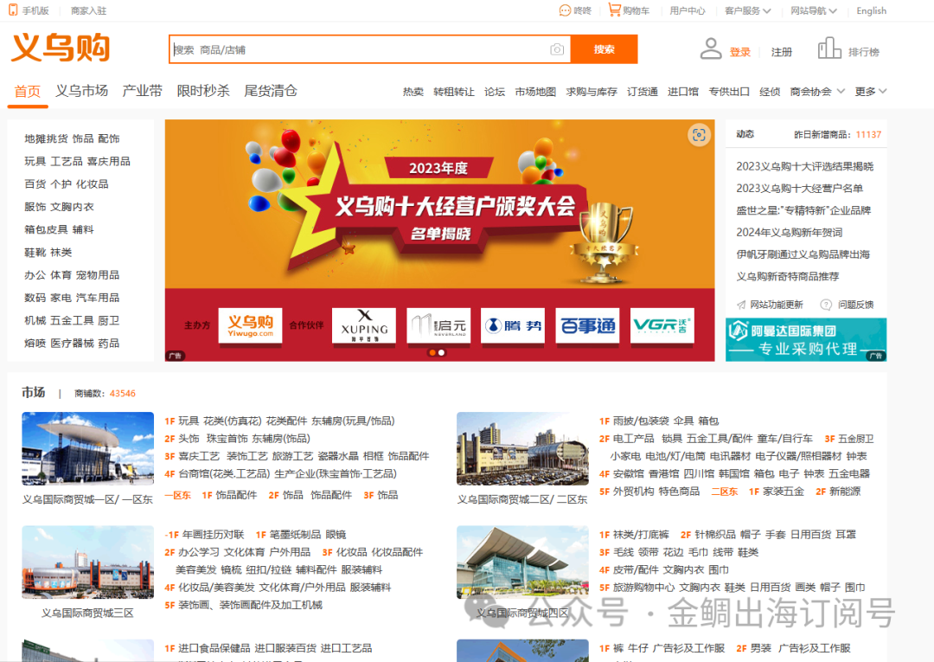This screenshot has height=662, width=934.
Task: Click the 一区东 link
Action: (x=177, y=495)
